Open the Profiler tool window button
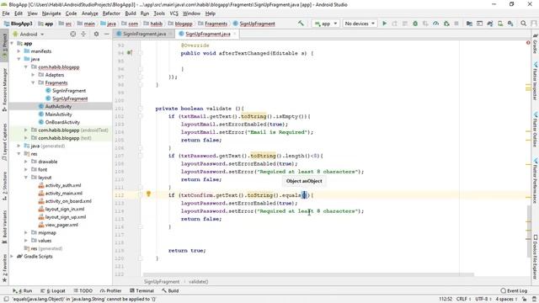Image resolution: width=539 pixels, height=303 pixels. click(110, 290)
